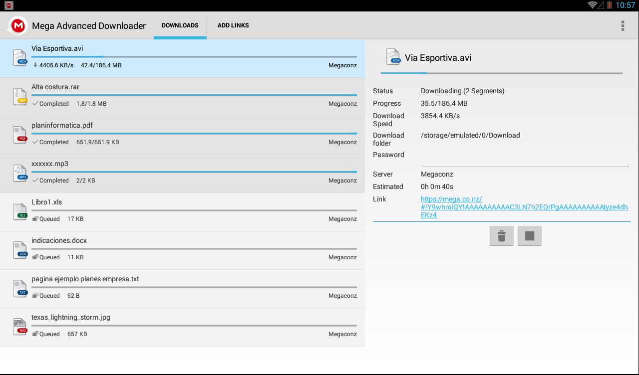Select the planinformatica.pdf file name
The image size is (639, 375).
62,125
